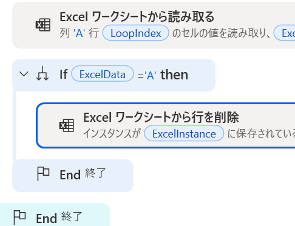The width and height of the screenshot is (295, 226).
Task: Click the 'then' keyword of the If action
Action: pos(174,75)
